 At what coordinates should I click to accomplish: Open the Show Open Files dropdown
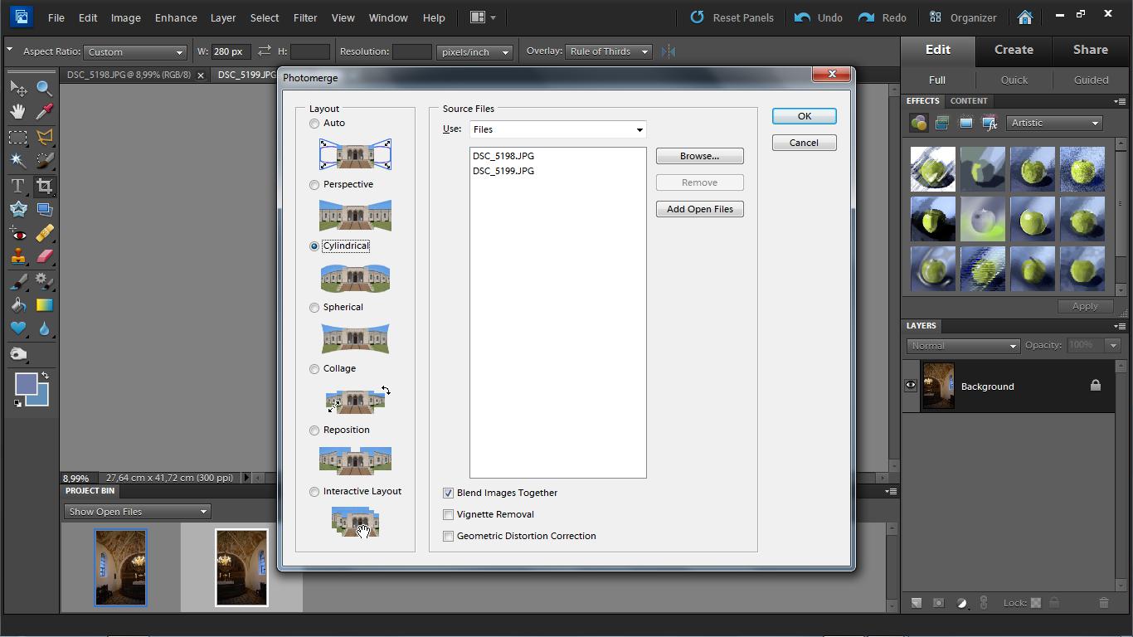(137, 512)
